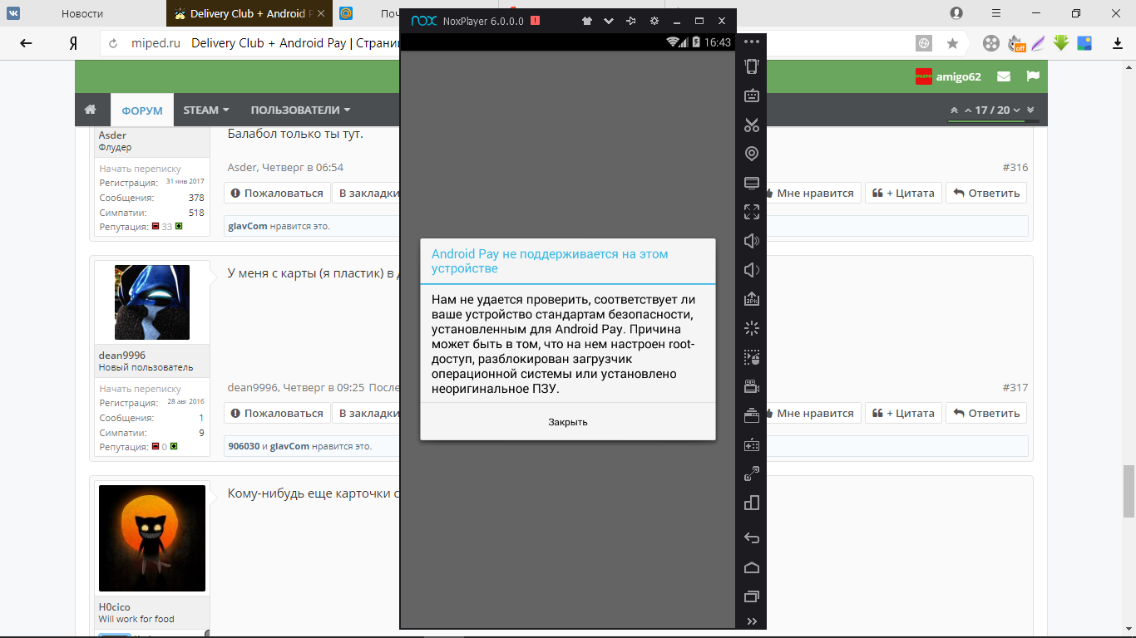Click the Yandex 'Я' home button

click(x=73, y=43)
